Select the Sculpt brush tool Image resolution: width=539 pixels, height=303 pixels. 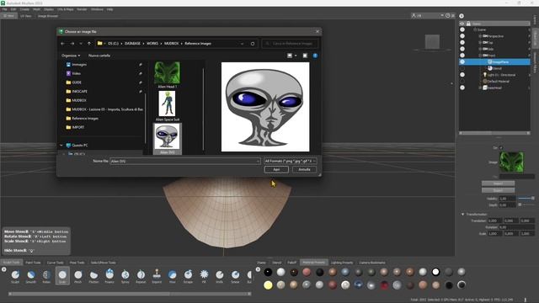pyautogui.click(x=15, y=275)
